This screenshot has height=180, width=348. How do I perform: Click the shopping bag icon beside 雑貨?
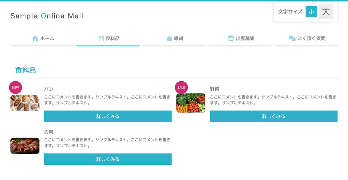point(169,38)
